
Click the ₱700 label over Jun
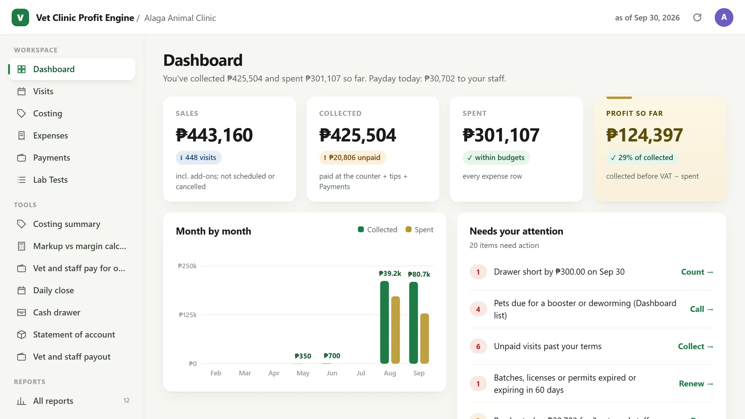[332, 356]
